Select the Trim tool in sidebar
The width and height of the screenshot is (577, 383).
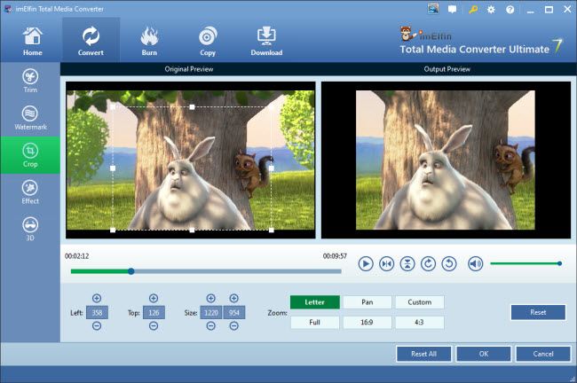click(x=30, y=81)
